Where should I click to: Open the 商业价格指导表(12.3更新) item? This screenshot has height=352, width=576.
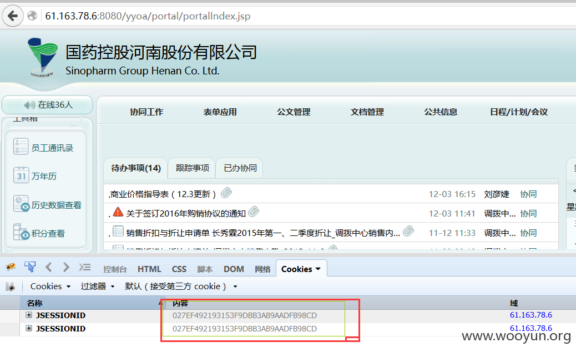click(x=163, y=194)
